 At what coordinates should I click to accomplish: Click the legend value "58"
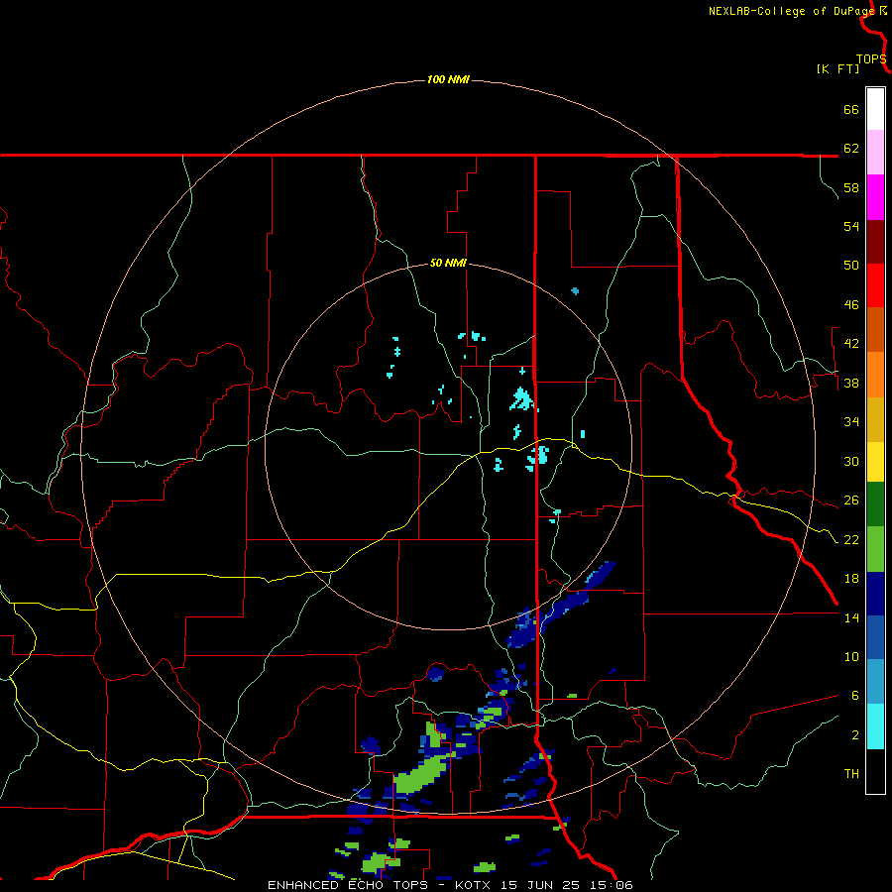(851, 187)
